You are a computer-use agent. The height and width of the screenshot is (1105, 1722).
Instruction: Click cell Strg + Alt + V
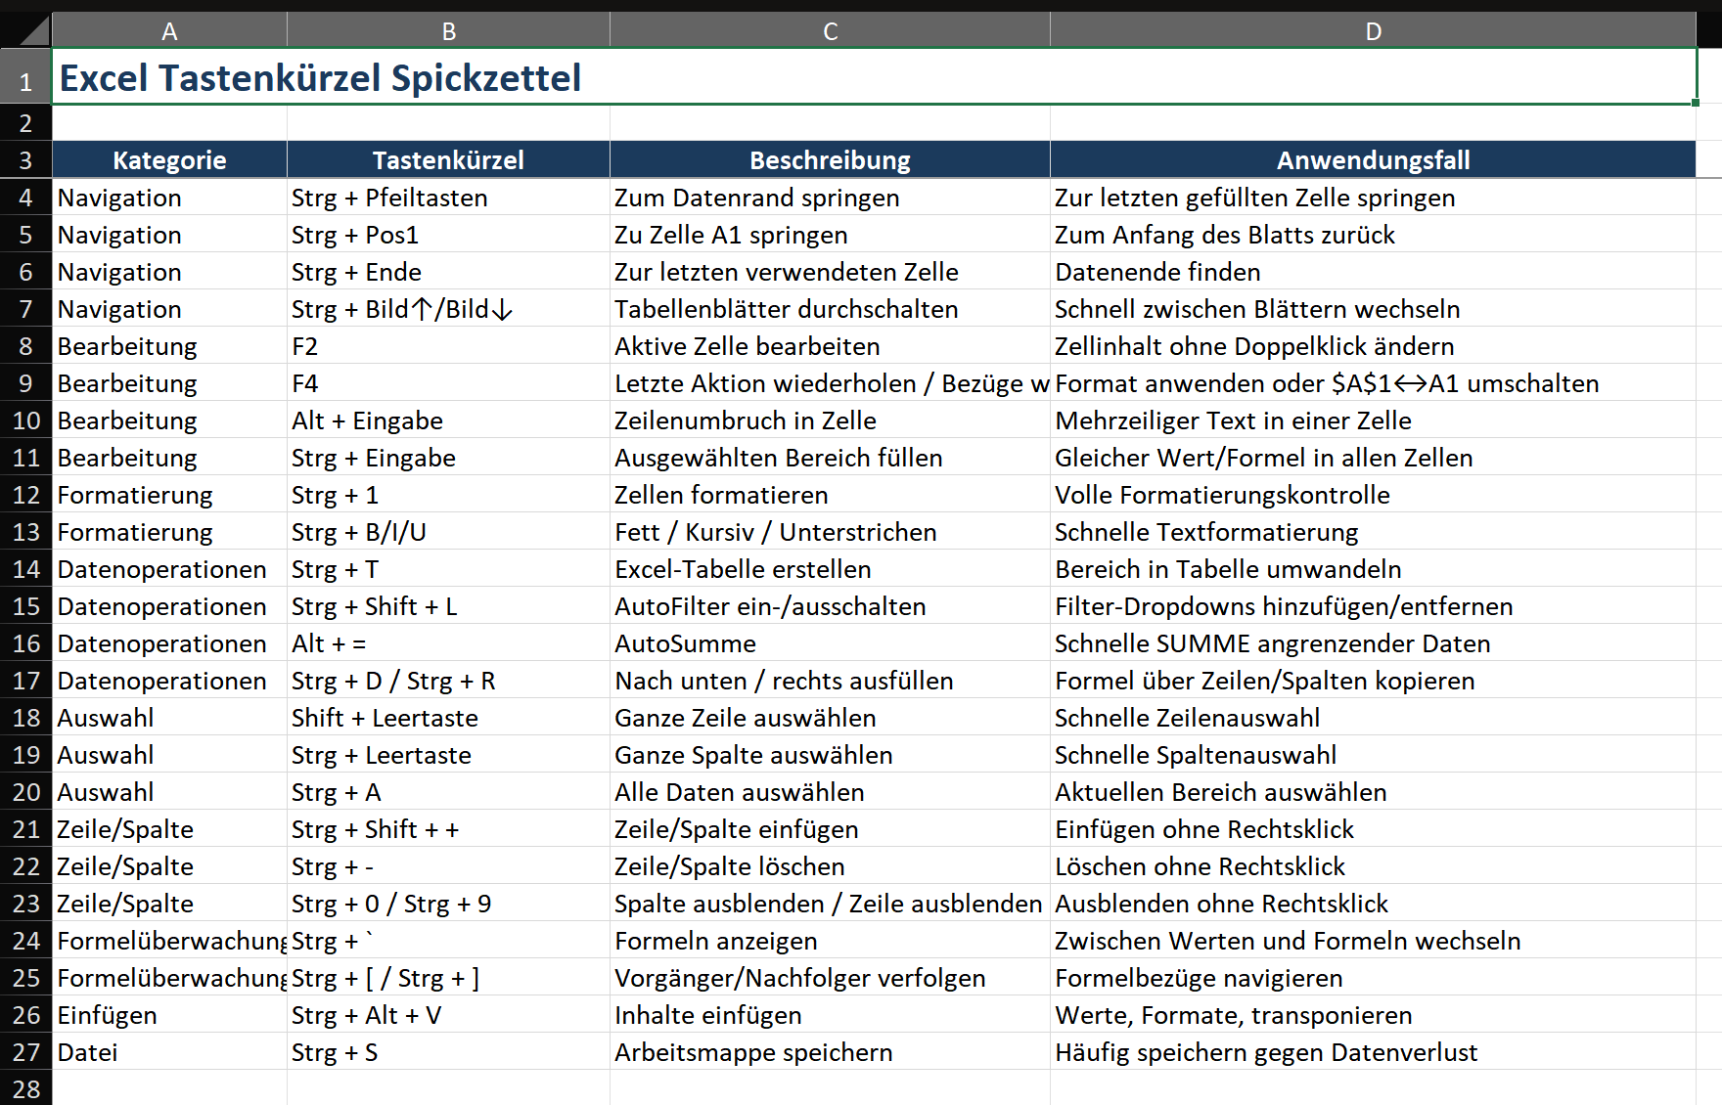(448, 1015)
